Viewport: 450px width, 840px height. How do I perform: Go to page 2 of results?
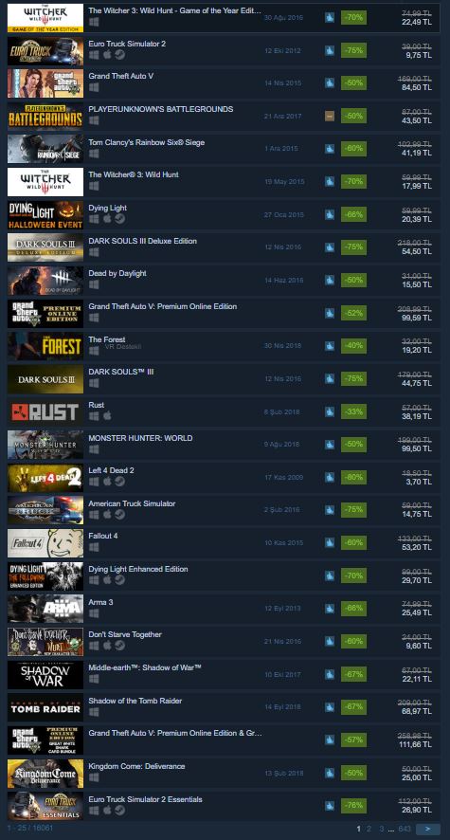[369, 829]
